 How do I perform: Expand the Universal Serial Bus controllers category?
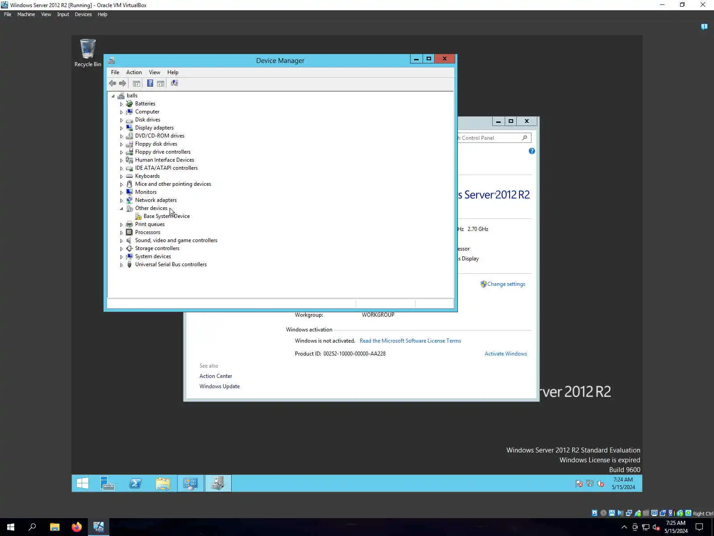click(x=121, y=264)
